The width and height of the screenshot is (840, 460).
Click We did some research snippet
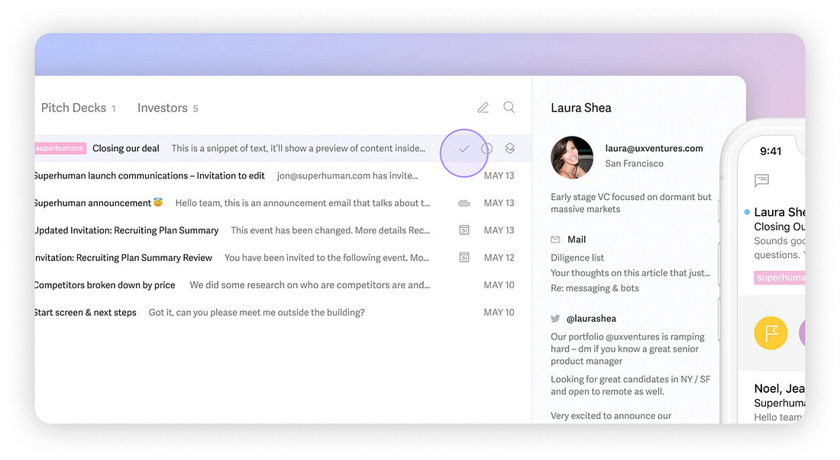tap(309, 285)
